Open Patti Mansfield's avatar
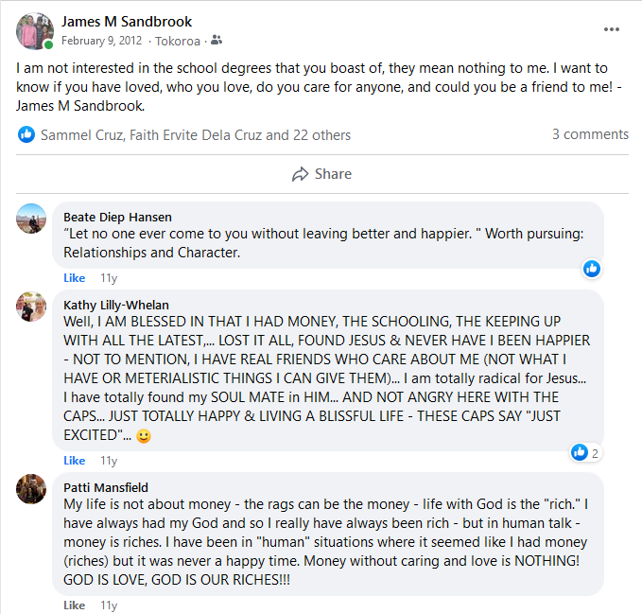The width and height of the screenshot is (642, 614). pyautogui.click(x=31, y=489)
